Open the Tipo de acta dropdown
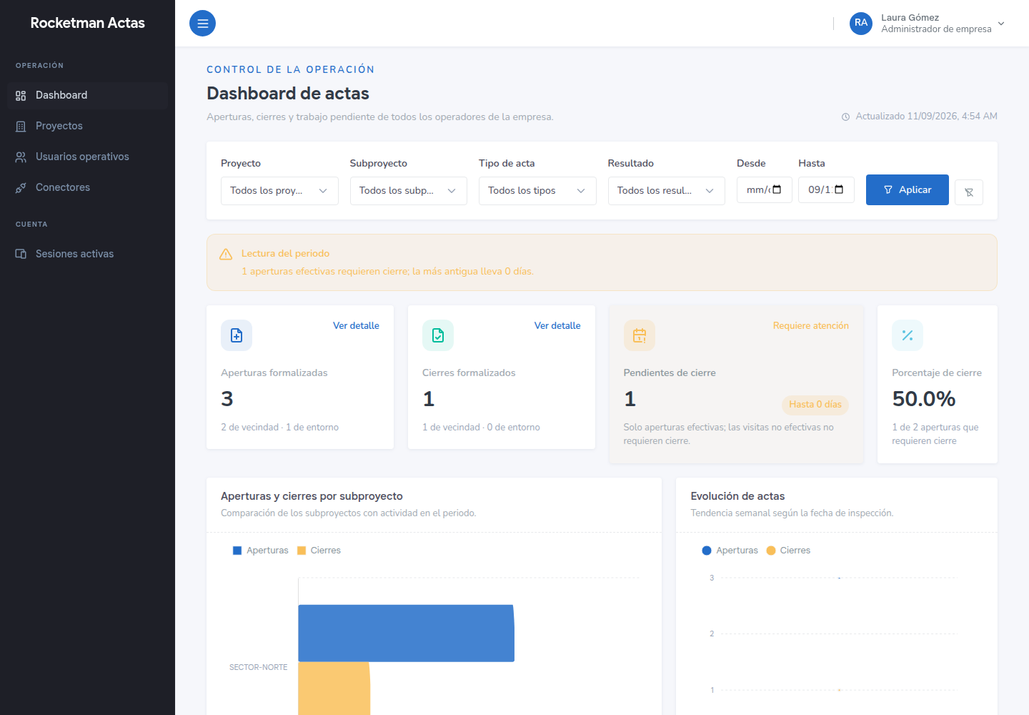The width and height of the screenshot is (1029, 715). coord(537,191)
